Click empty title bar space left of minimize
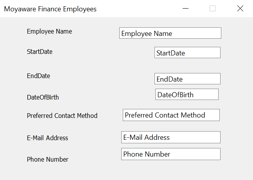Viewport: 253px width, 180px height. (137, 9)
